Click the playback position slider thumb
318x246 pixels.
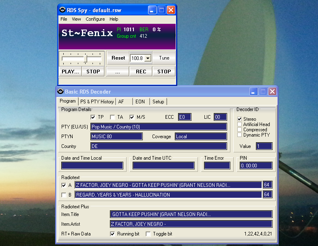86,59
